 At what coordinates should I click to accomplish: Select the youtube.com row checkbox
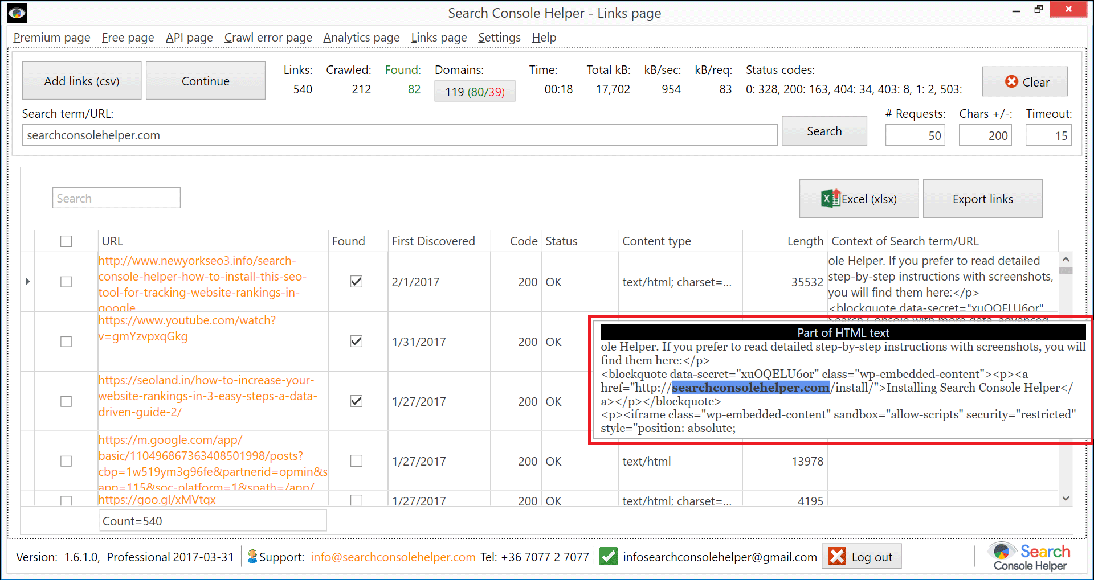pos(66,342)
